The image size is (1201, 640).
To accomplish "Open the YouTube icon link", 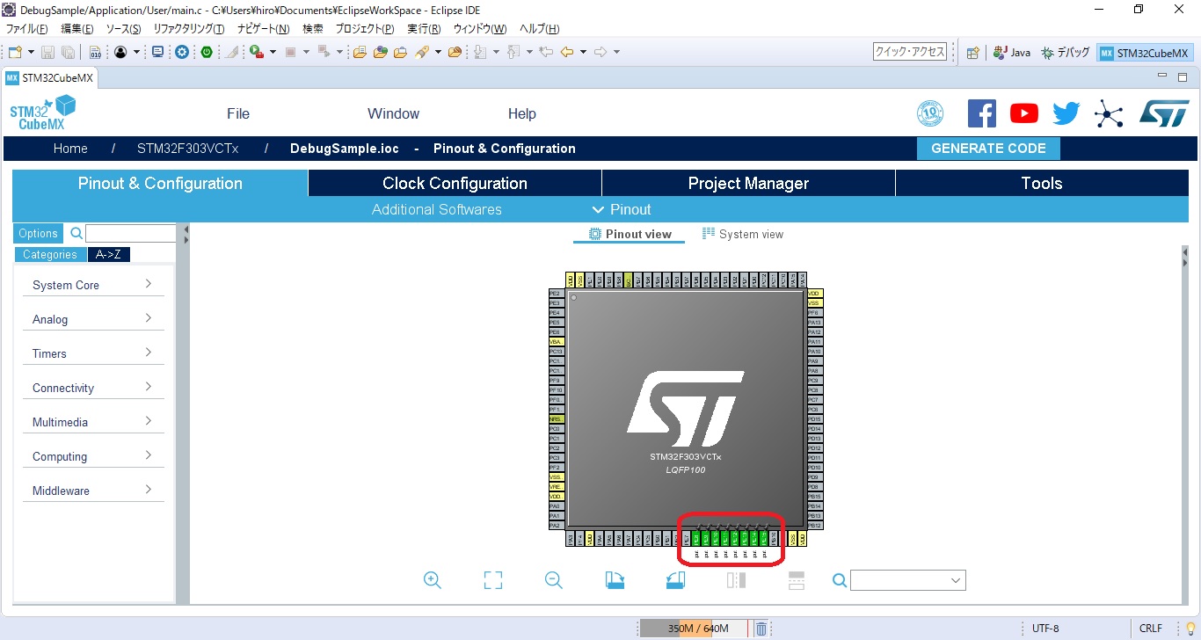I will (1024, 113).
